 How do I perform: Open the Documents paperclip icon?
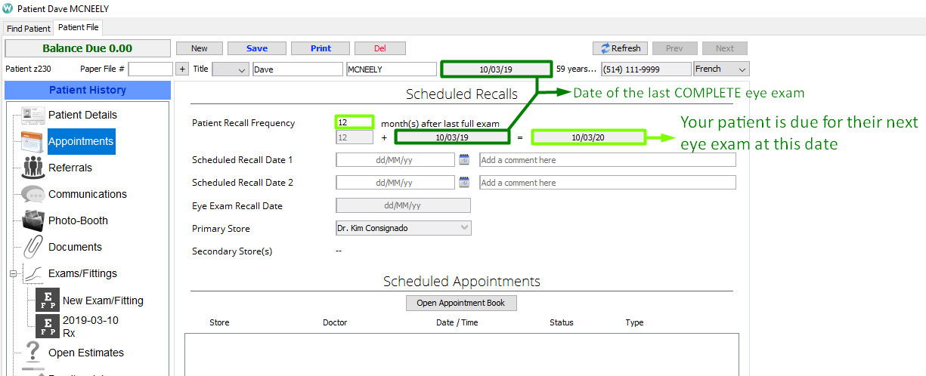tap(33, 247)
